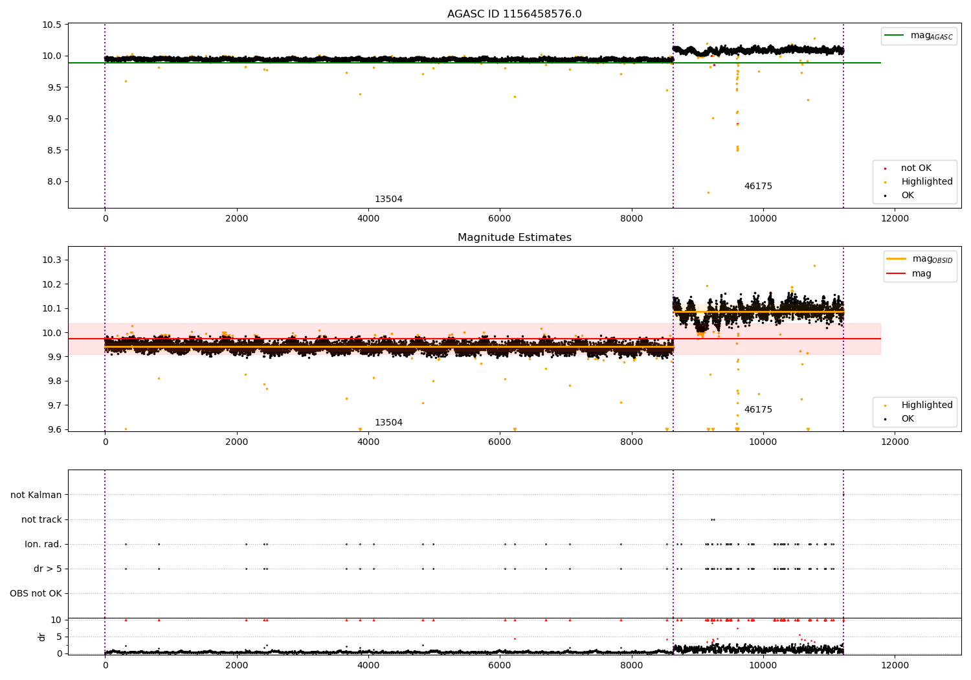Click '13504' label in the Magnitude Estimates plot
This screenshot has width=971, height=680.
(x=388, y=423)
